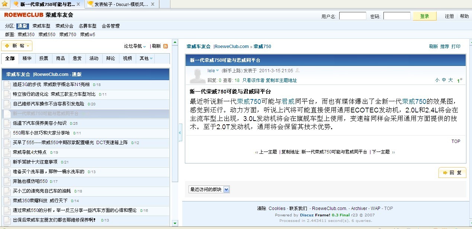472x229 pixels.
Task: Click the thread icon beside 自己維修汽车操作不当
Action: coord(7,104)
